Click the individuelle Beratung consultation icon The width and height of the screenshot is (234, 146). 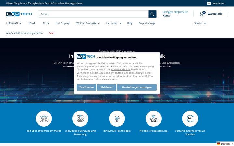[x=81, y=119]
